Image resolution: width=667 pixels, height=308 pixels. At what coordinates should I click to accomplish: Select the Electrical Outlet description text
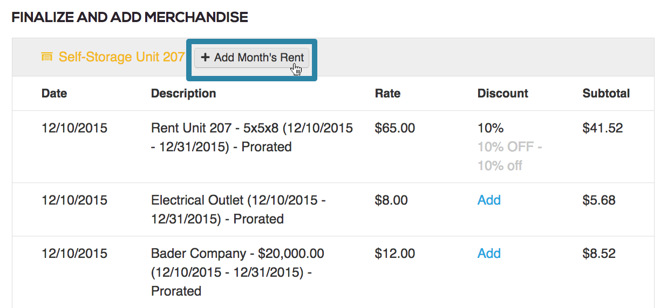pyautogui.click(x=239, y=210)
